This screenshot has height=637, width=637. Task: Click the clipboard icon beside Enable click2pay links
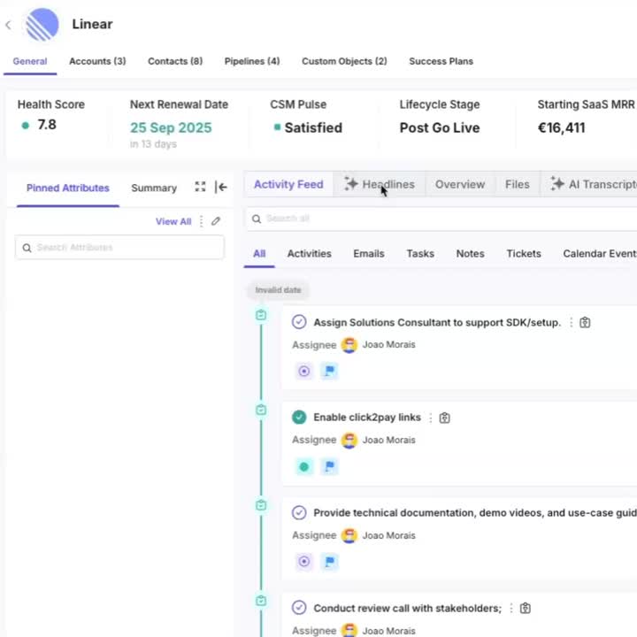click(x=444, y=418)
